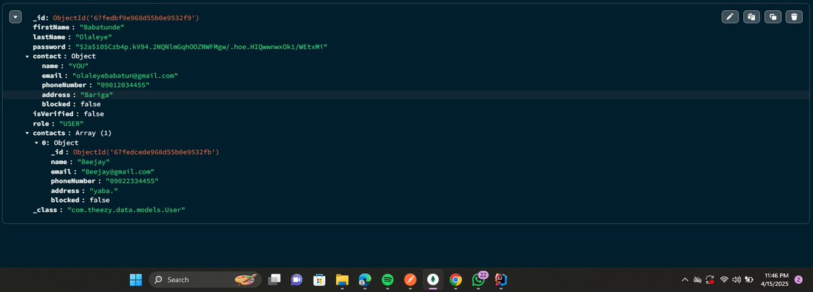813x292 pixels.
Task: Select the email "Beejay@gmail.com"
Action: 118,172
